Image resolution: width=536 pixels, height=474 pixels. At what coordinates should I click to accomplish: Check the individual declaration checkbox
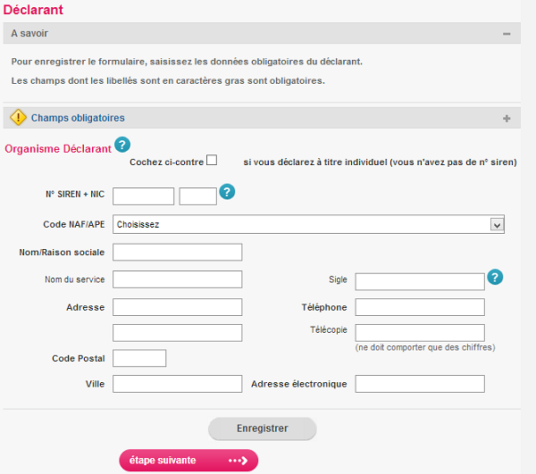(x=212, y=161)
